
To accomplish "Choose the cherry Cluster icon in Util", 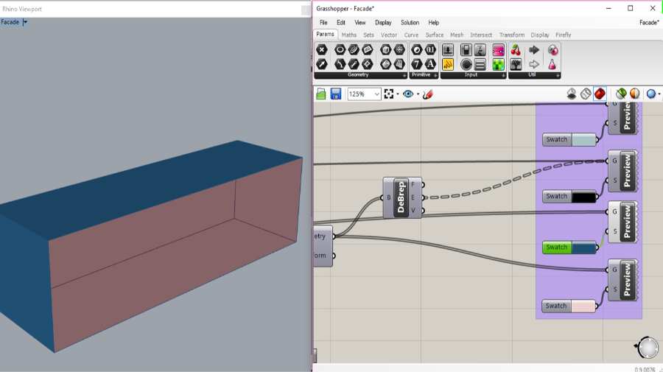I will [x=516, y=50].
